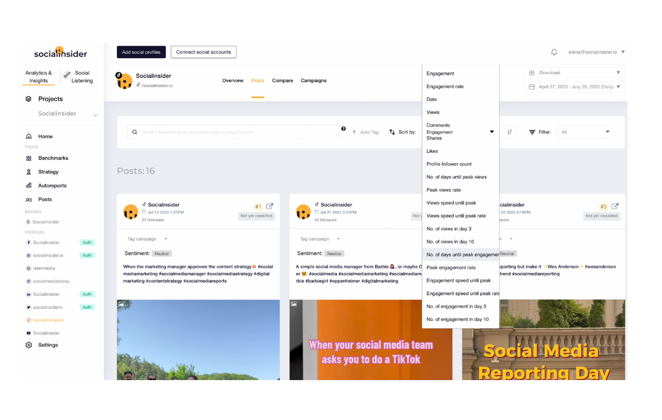This screenshot has width=662, height=420.
Task: Open the date range dropdown
Action: click(574, 87)
